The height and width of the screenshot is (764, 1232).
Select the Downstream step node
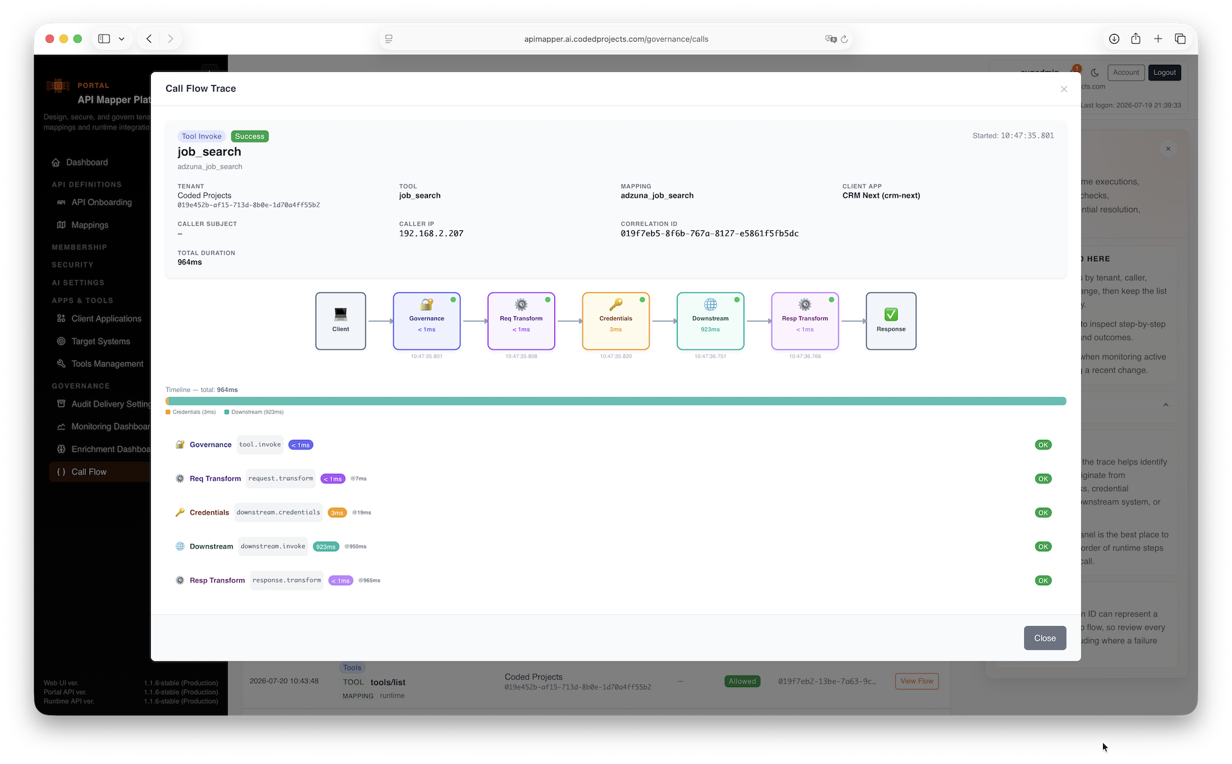710,321
